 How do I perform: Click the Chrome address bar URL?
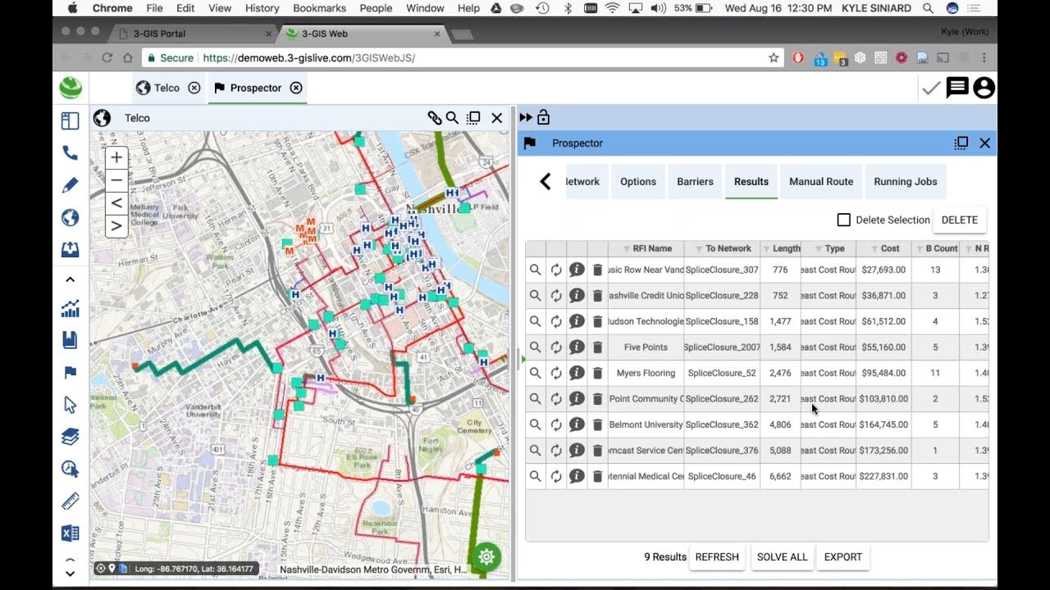click(308, 58)
